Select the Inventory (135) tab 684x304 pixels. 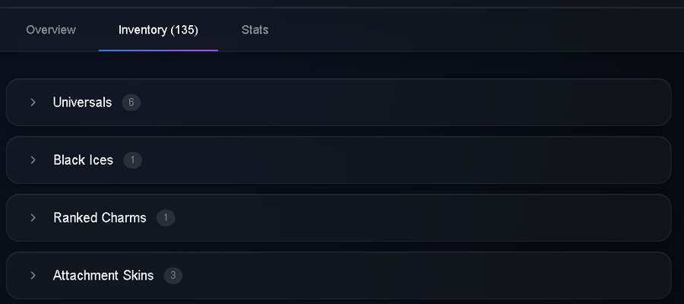158,30
